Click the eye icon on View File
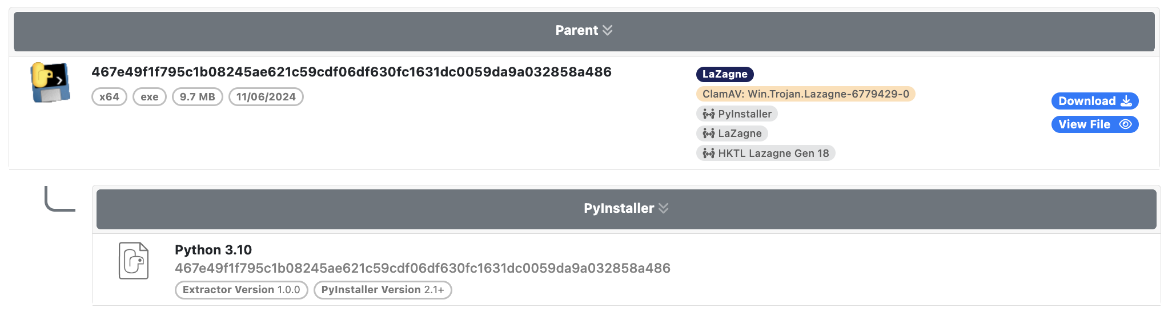 1125,124
